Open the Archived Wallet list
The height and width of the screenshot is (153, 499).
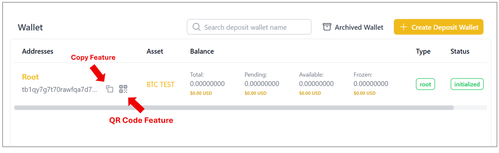[x=353, y=27]
